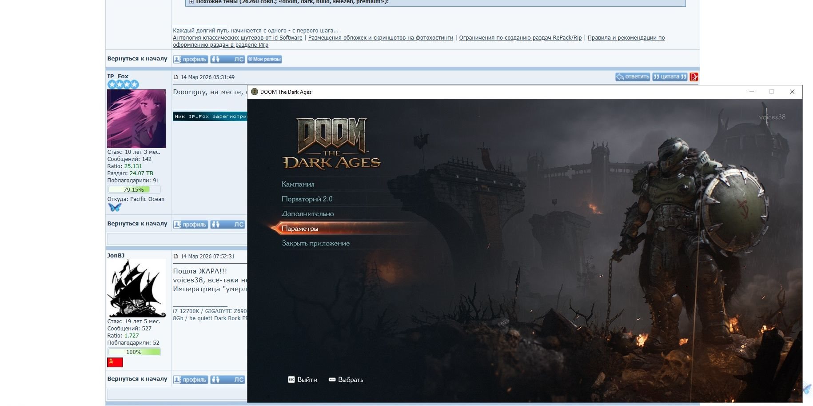Click the key icon beside Выбрать
Screen dimensions: 813x406
(332, 379)
